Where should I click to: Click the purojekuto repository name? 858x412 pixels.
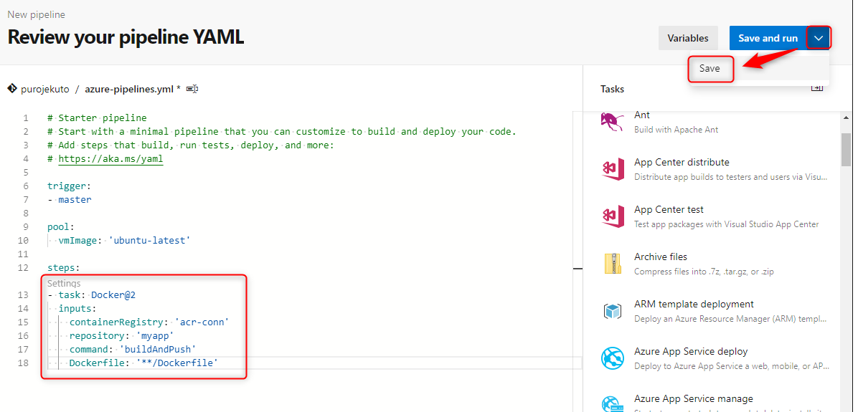45,89
